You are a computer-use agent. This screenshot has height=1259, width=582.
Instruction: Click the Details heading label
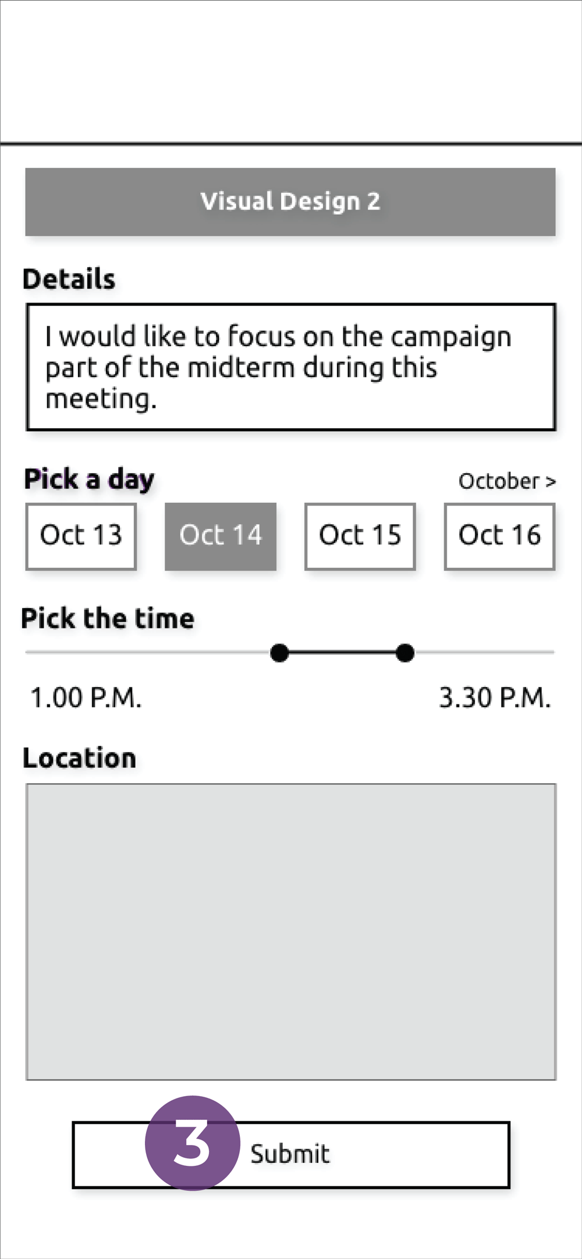(x=69, y=279)
